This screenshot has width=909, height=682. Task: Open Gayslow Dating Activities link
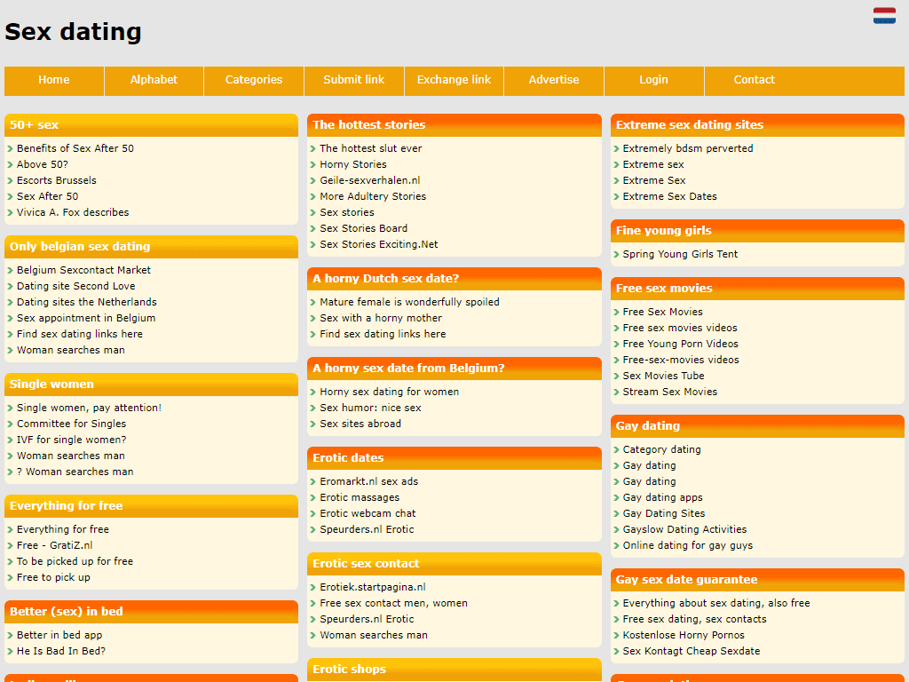tap(684, 529)
